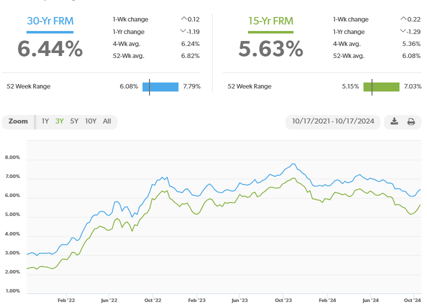427x306 pixels.
Task: Select the 3Y zoom option
Action: 59,121
